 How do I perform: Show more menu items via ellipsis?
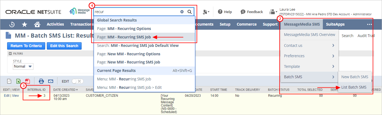click(369, 24)
